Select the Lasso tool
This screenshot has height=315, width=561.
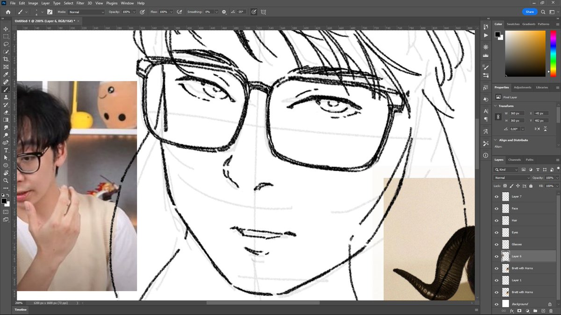coord(6,44)
